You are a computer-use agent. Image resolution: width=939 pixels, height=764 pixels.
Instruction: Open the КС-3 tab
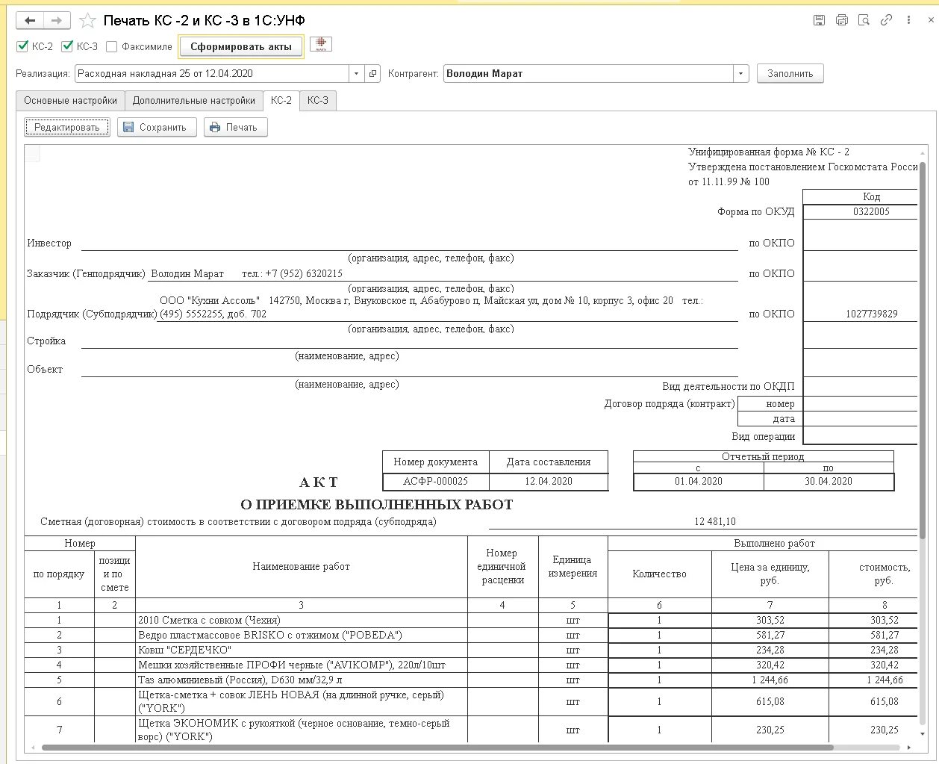318,100
